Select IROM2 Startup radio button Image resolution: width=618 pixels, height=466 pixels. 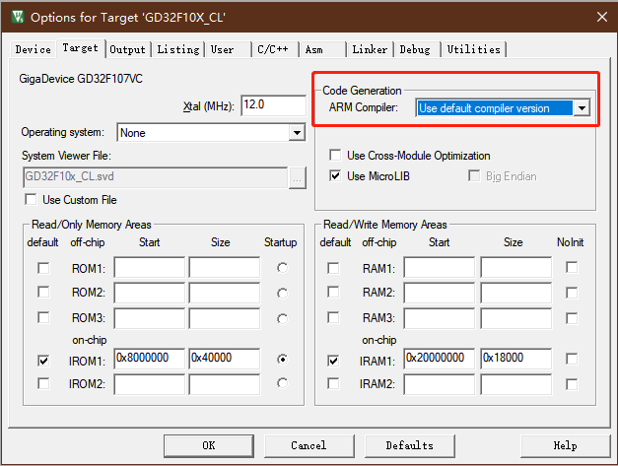click(282, 383)
